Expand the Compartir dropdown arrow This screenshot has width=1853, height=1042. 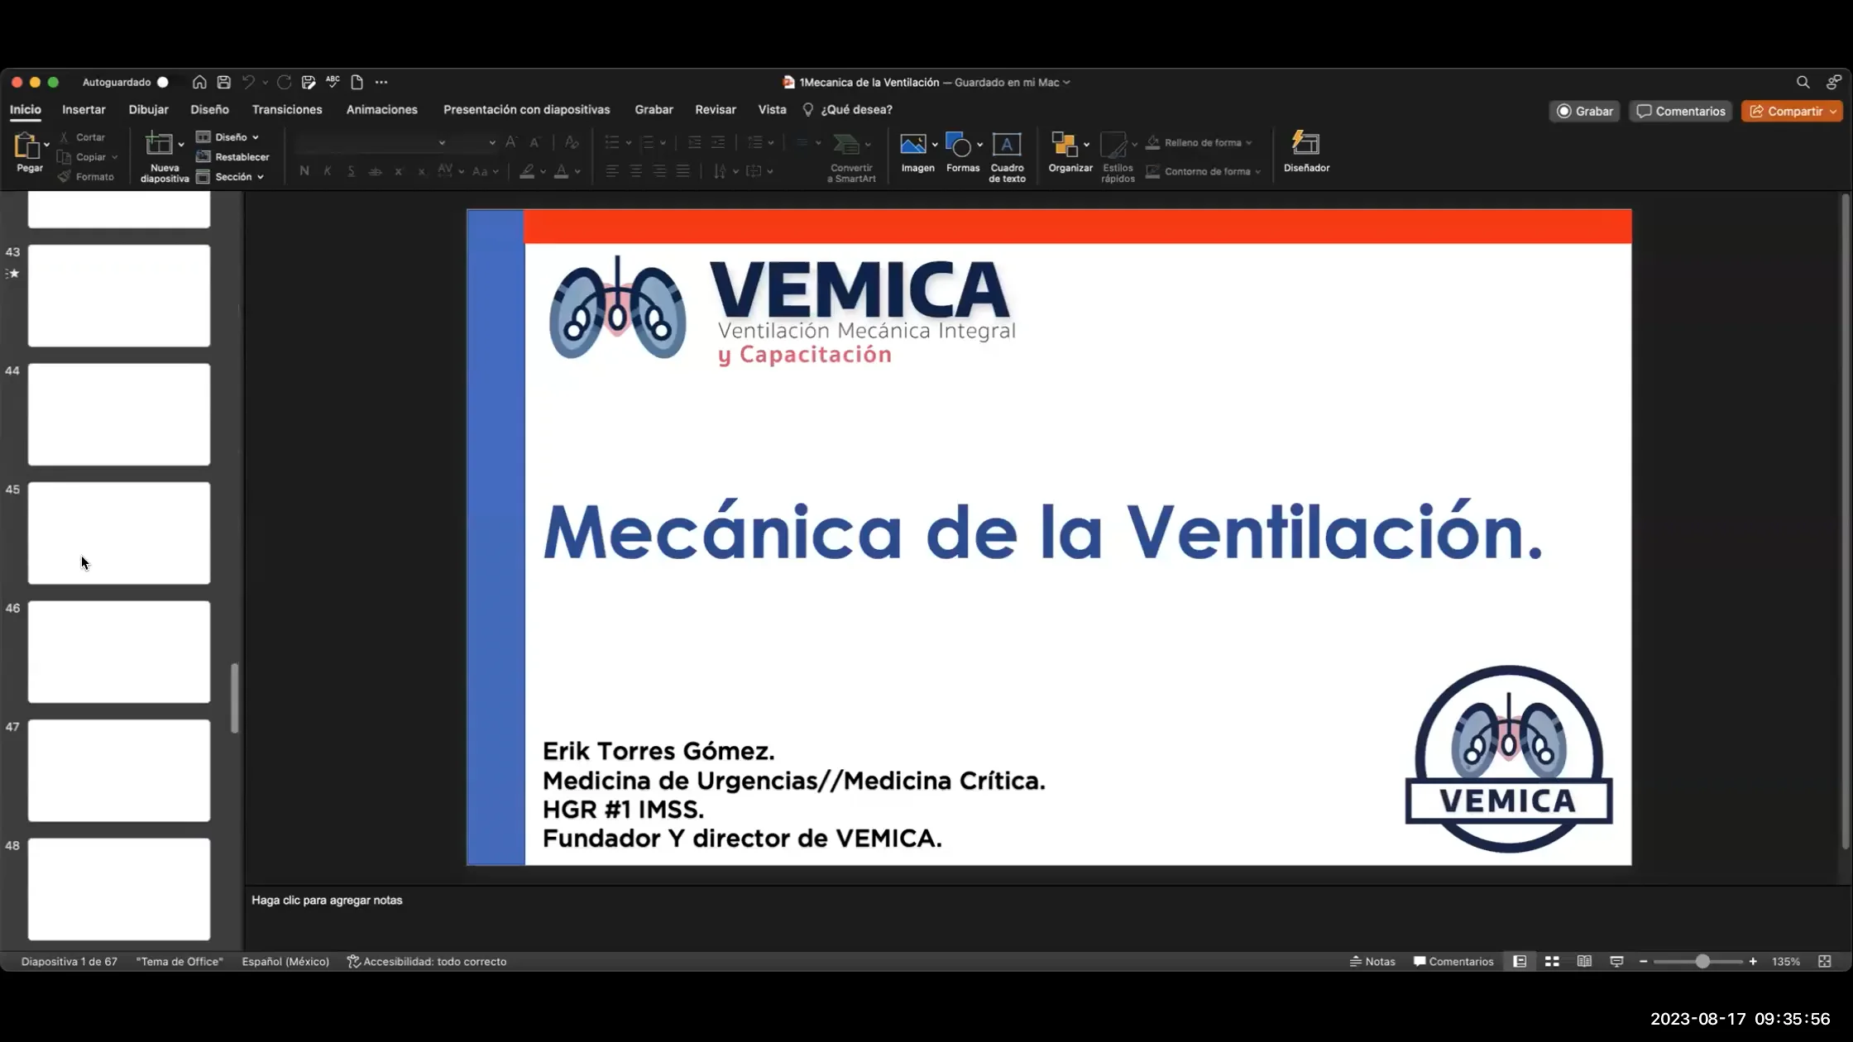pos(1833,111)
